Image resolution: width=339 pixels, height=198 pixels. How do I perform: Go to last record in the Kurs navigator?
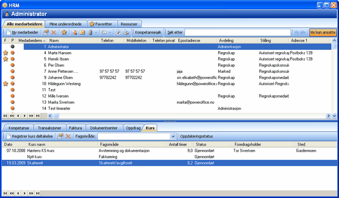38,193
